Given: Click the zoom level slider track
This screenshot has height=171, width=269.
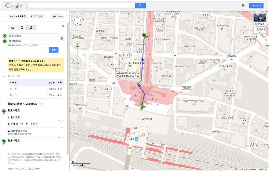Looking at the screenshot, I should pyautogui.click(x=77, y=56).
